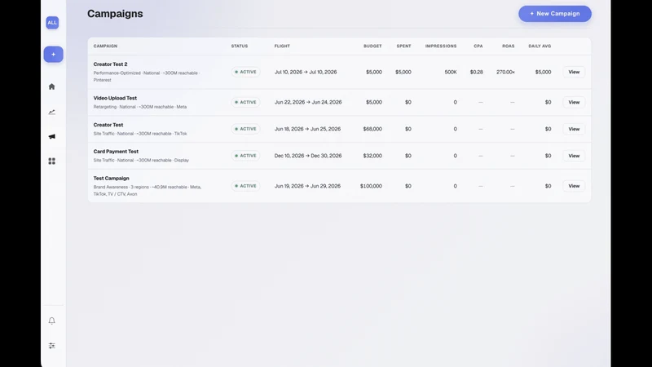Click the Campaigns page title
Image resolution: width=652 pixels, height=367 pixels.
click(115, 14)
